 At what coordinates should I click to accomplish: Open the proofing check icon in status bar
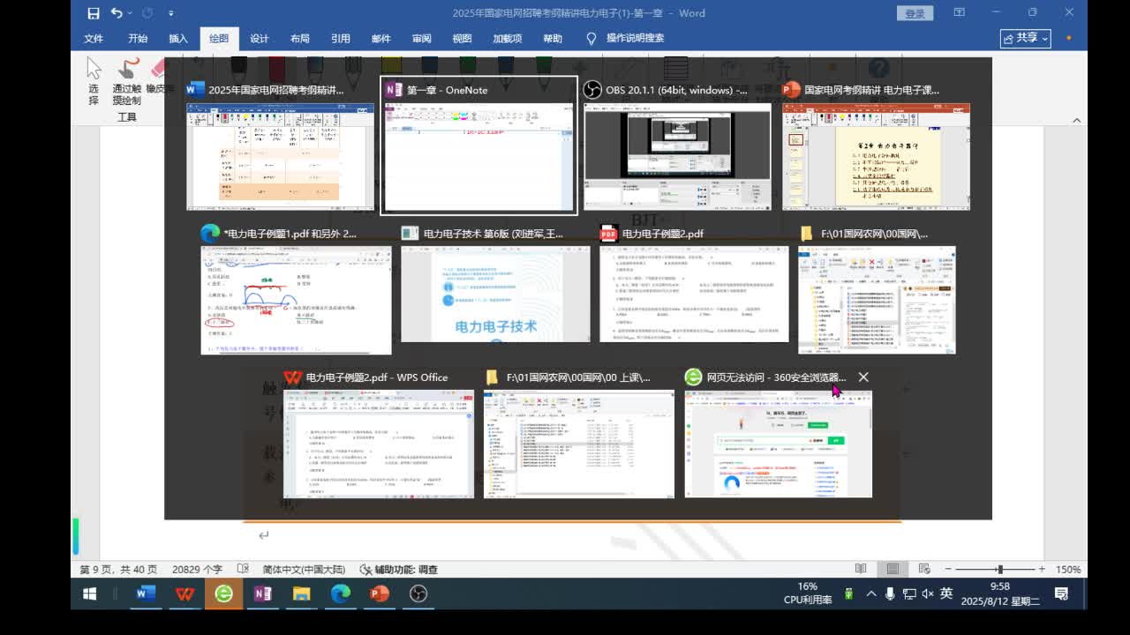coord(243,570)
